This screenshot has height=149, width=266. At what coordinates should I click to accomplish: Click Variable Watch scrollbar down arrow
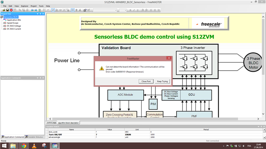coord(264,138)
